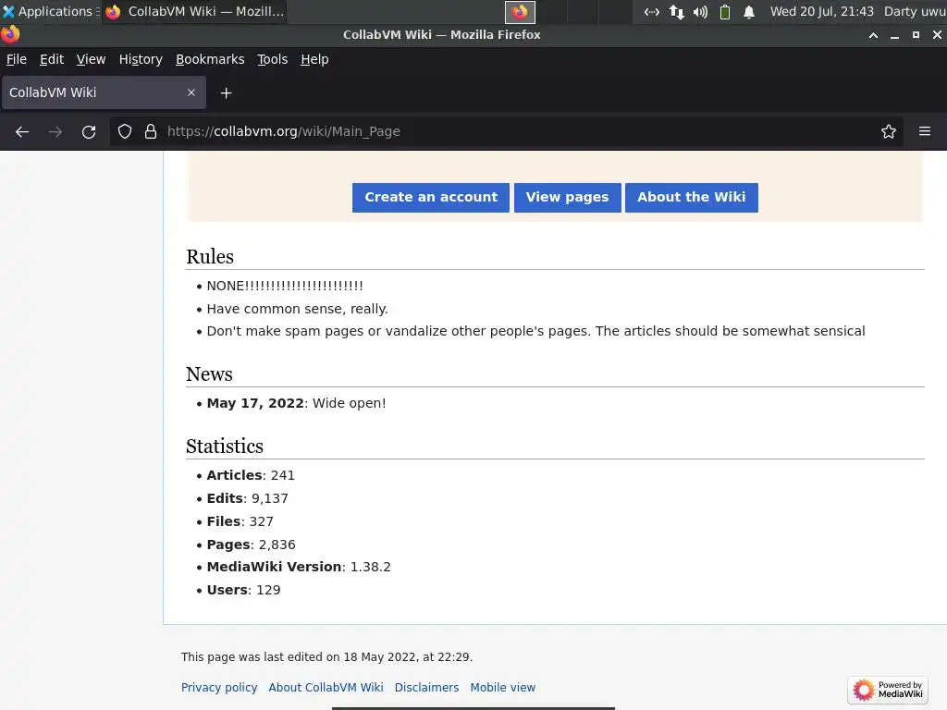
Task: Open a new tab with the plus button
Action: [x=226, y=93]
